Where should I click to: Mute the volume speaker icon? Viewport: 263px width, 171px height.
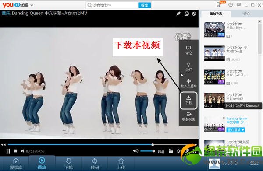click(135, 151)
